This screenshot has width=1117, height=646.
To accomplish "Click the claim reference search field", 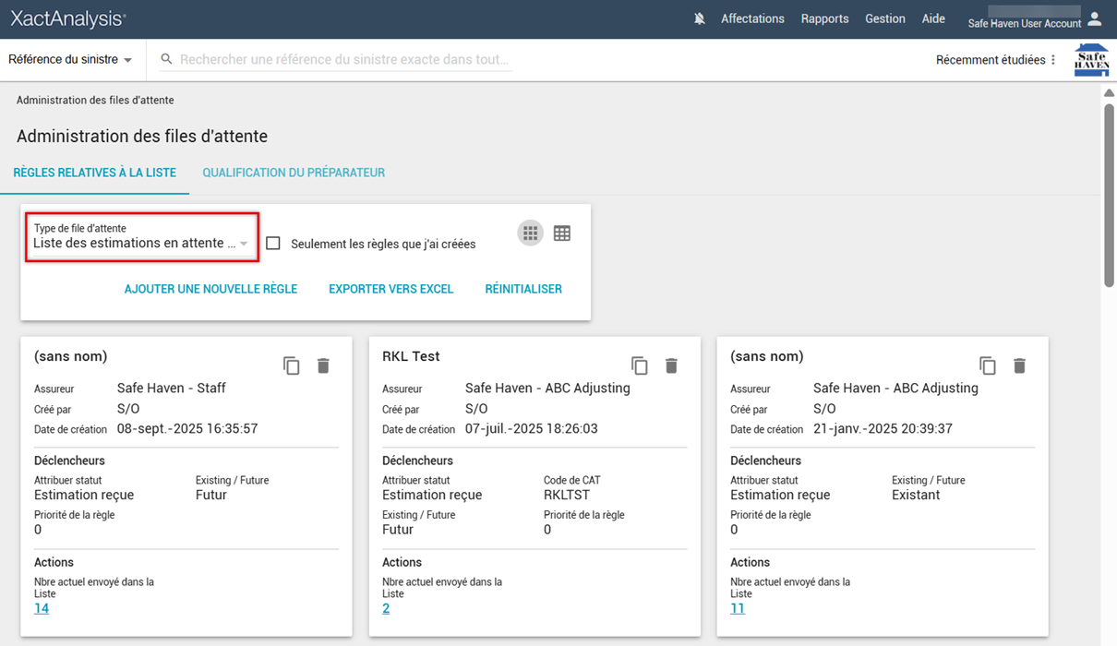I will coord(343,59).
